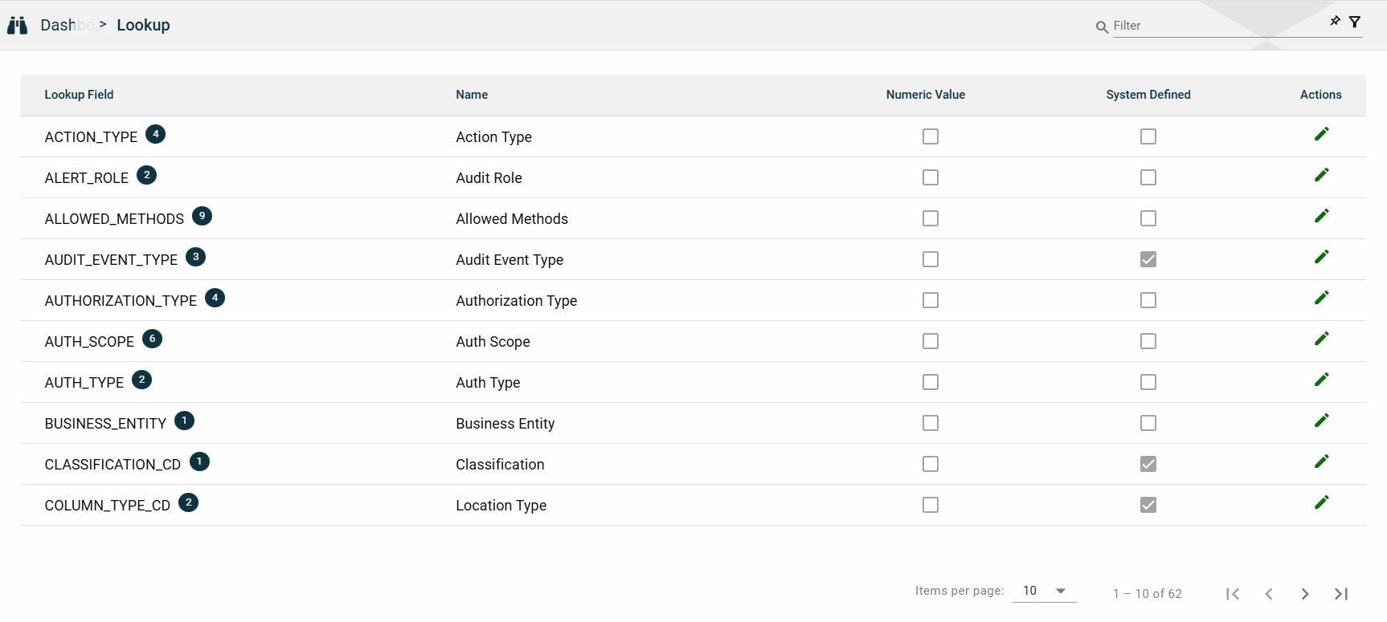Click edit pencil for ALLOWED_METHODS row
The width and height of the screenshot is (1387, 622).
click(1321, 216)
